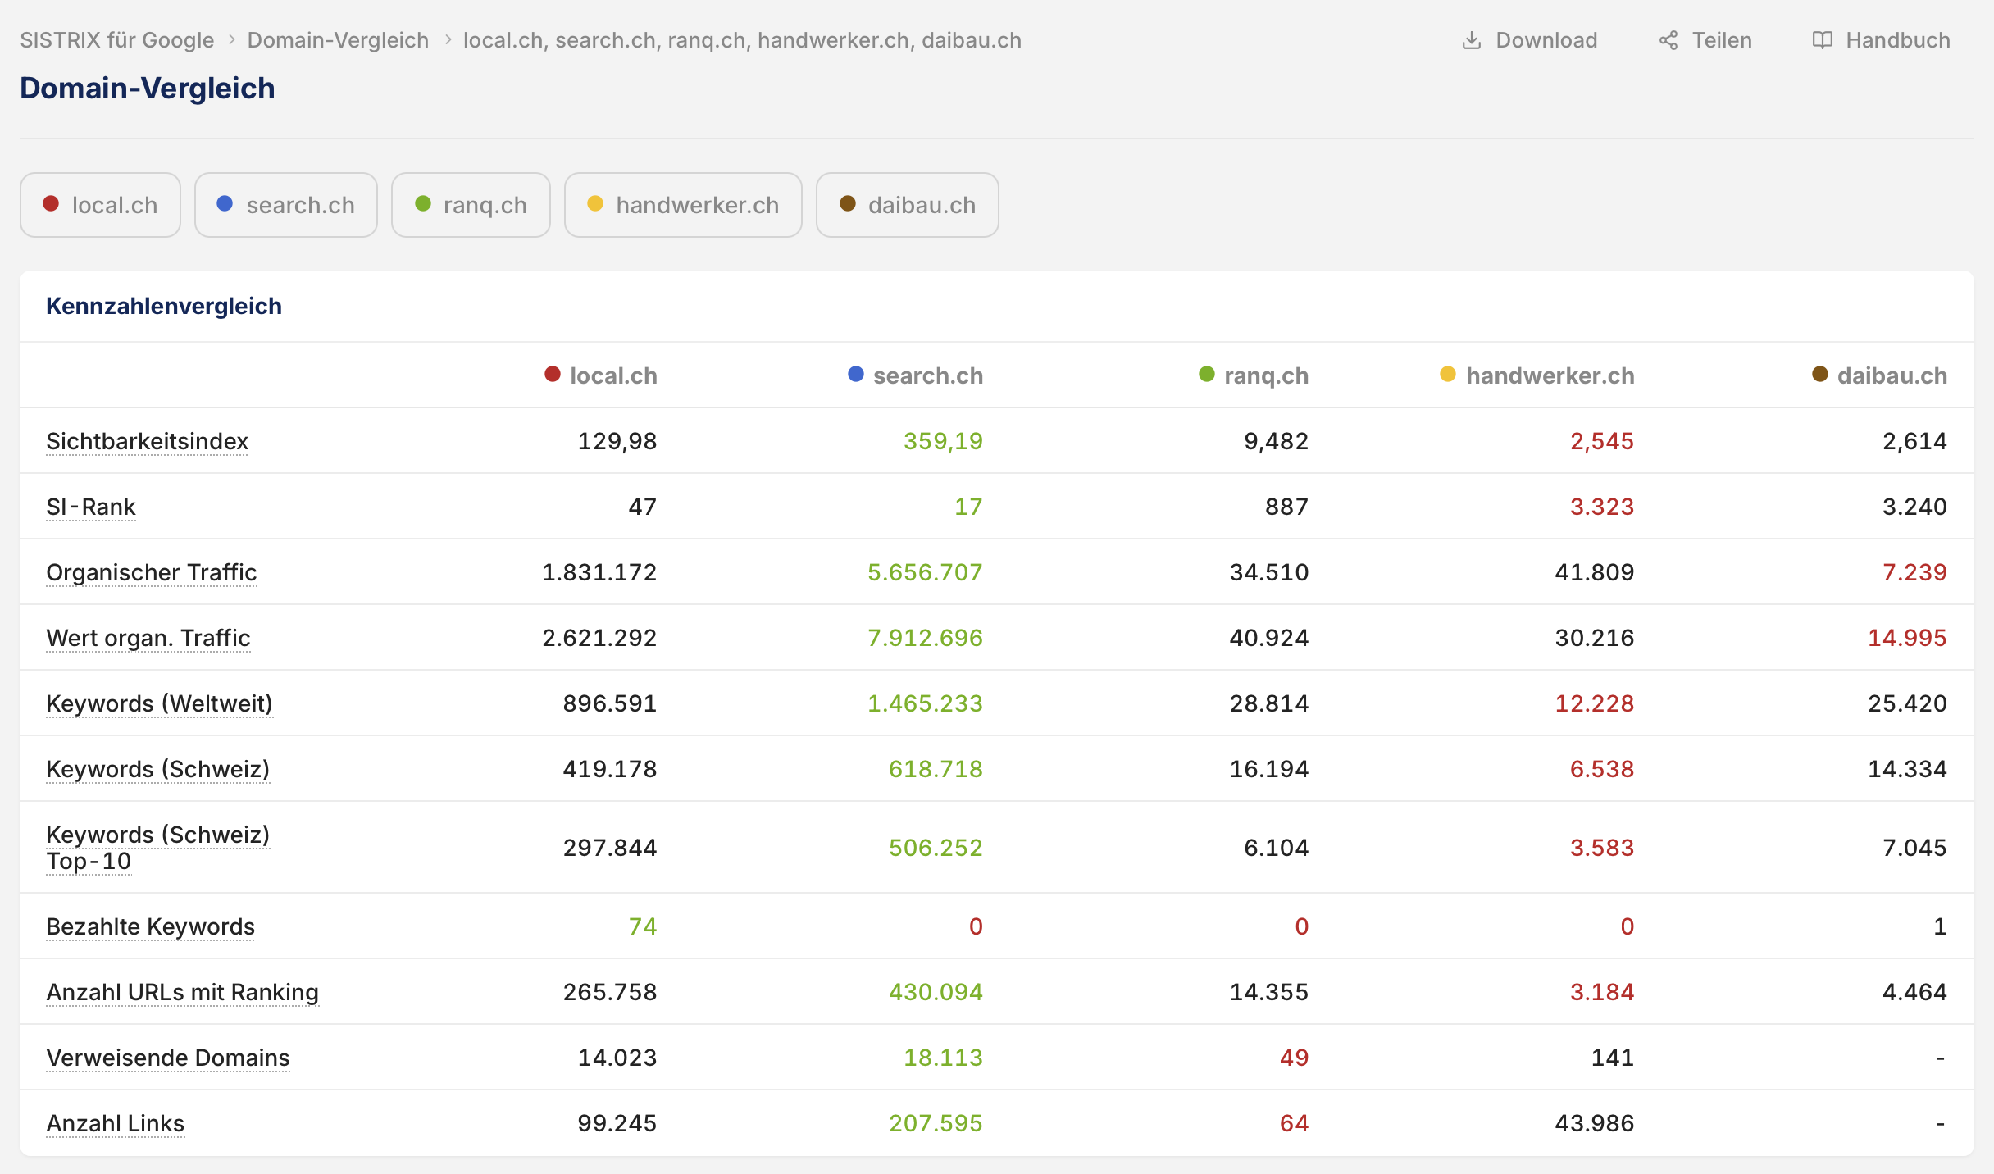Click the local.ch domain chip
The image size is (1994, 1174).
[x=100, y=205]
